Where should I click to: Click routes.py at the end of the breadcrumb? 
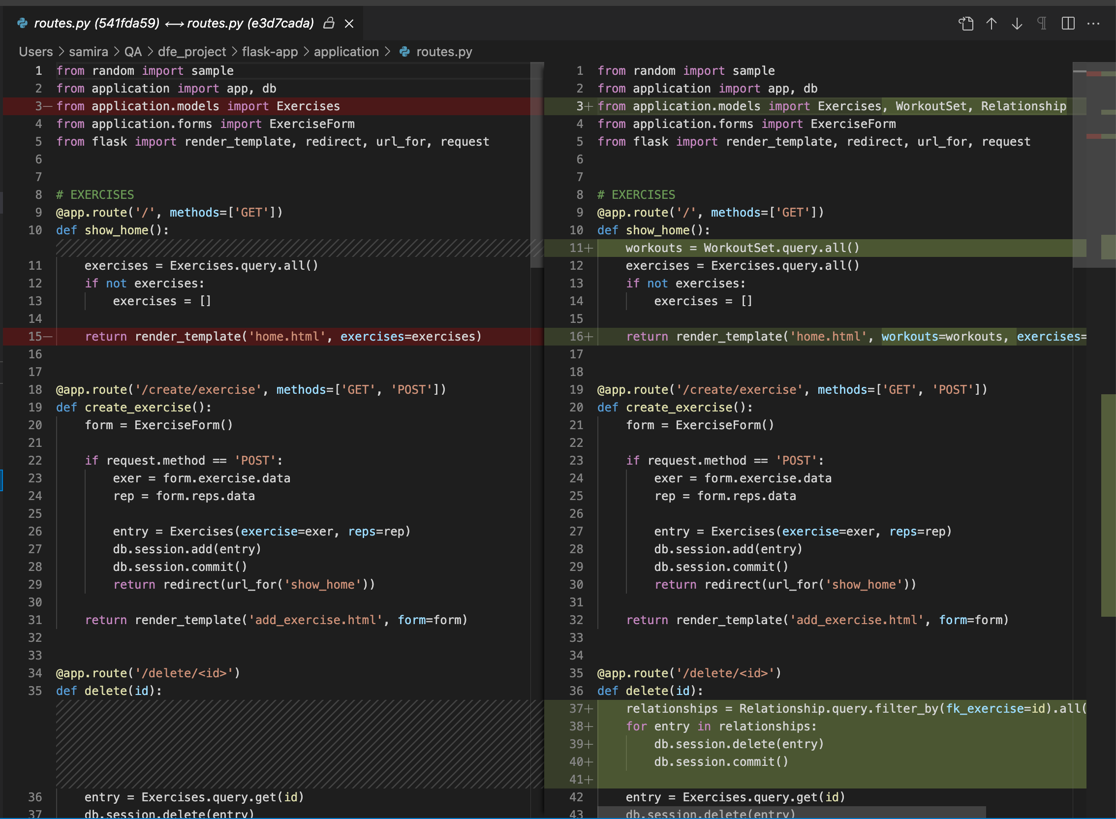click(443, 52)
